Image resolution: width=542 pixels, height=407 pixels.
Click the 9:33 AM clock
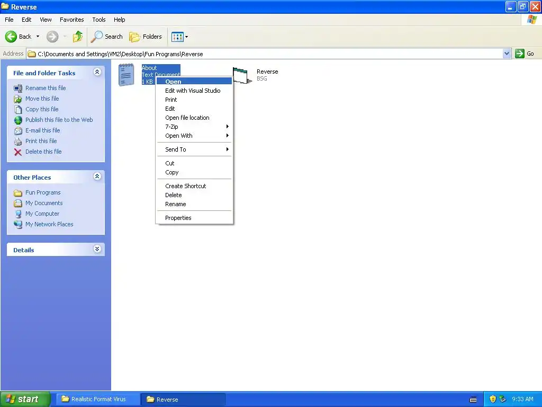522,399
